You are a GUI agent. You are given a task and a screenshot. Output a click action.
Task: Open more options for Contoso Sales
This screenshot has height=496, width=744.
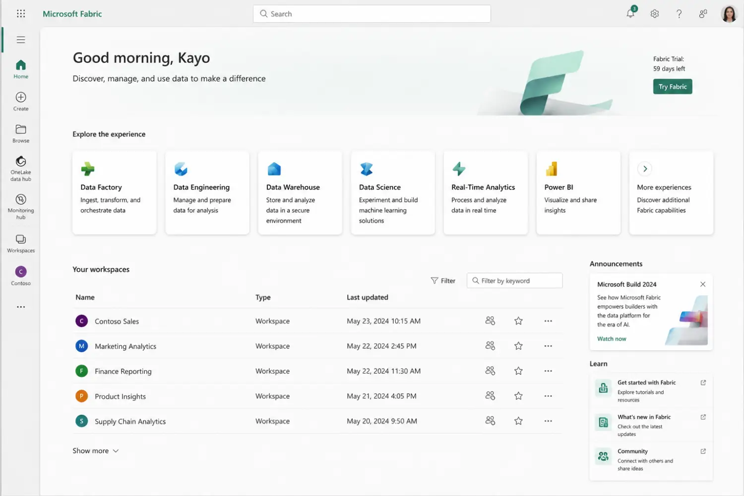[548, 321]
